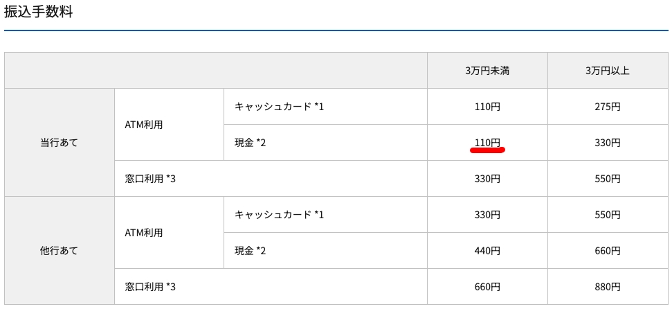672x309 pixels.
Task: Click the 880円 fee cell
Action: [607, 287]
